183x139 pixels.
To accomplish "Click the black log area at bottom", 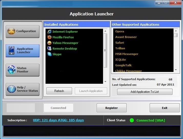I will pos(92,131).
